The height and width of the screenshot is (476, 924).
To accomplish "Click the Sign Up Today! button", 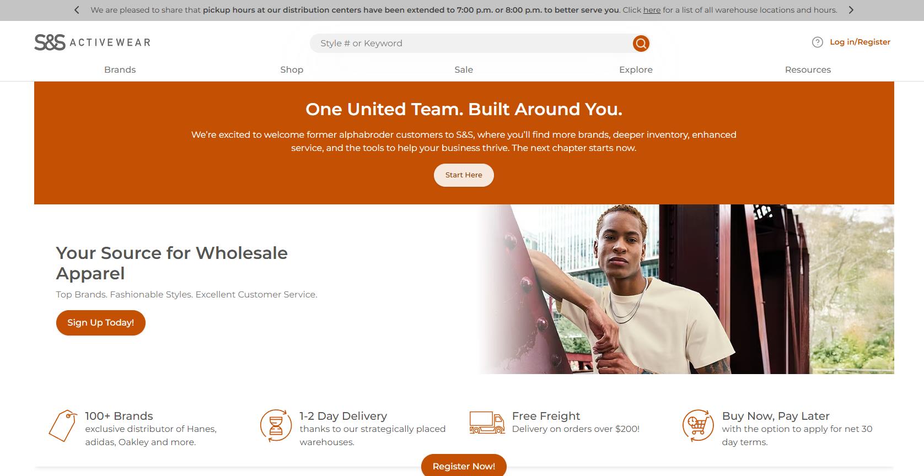I will (101, 322).
